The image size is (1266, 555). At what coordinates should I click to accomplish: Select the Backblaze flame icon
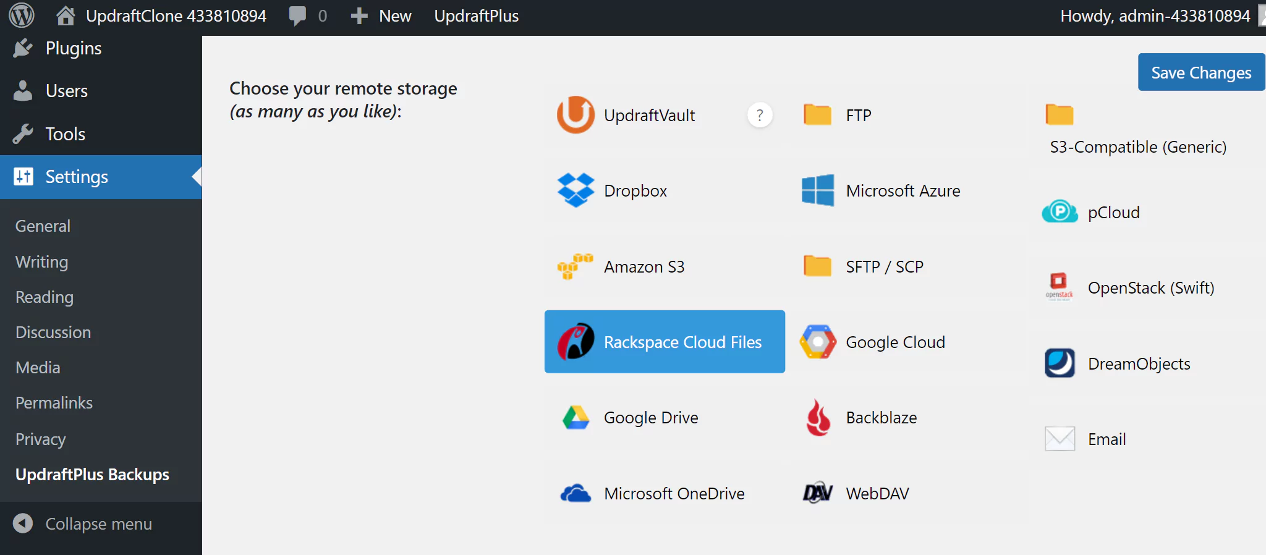tap(818, 418)
